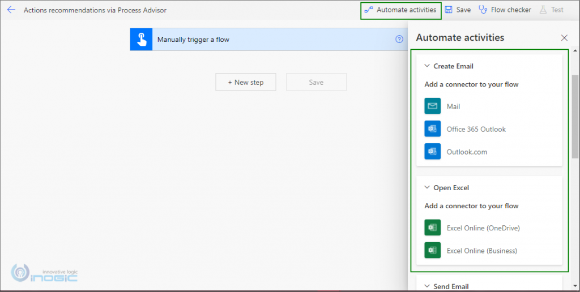Image resolution: width=580 pixels, height=292 pixels.
Task: Click Save in the top toolbar
Action: [458, 10]
